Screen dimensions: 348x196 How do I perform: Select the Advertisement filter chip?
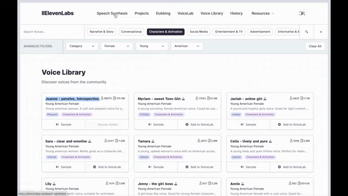[x=260, y=32]
